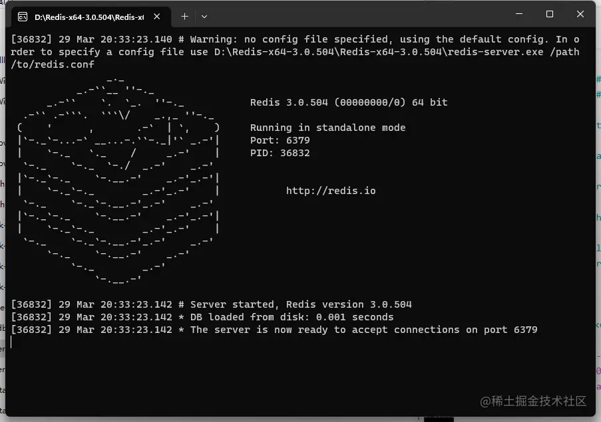
Task: Close the terminal window
Action: point(580,14)
